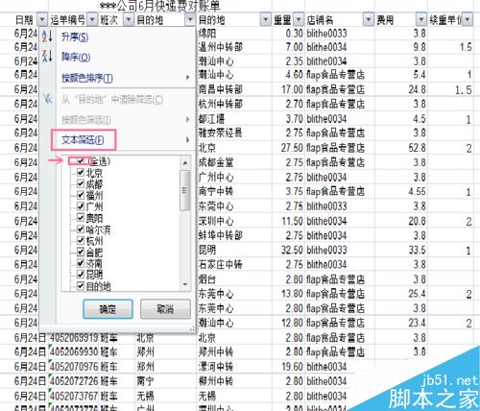480x411 pixels.
Task: Open the 店铺名 column filter dropdown
Action: pyautogui.click(x=369, y=20)
